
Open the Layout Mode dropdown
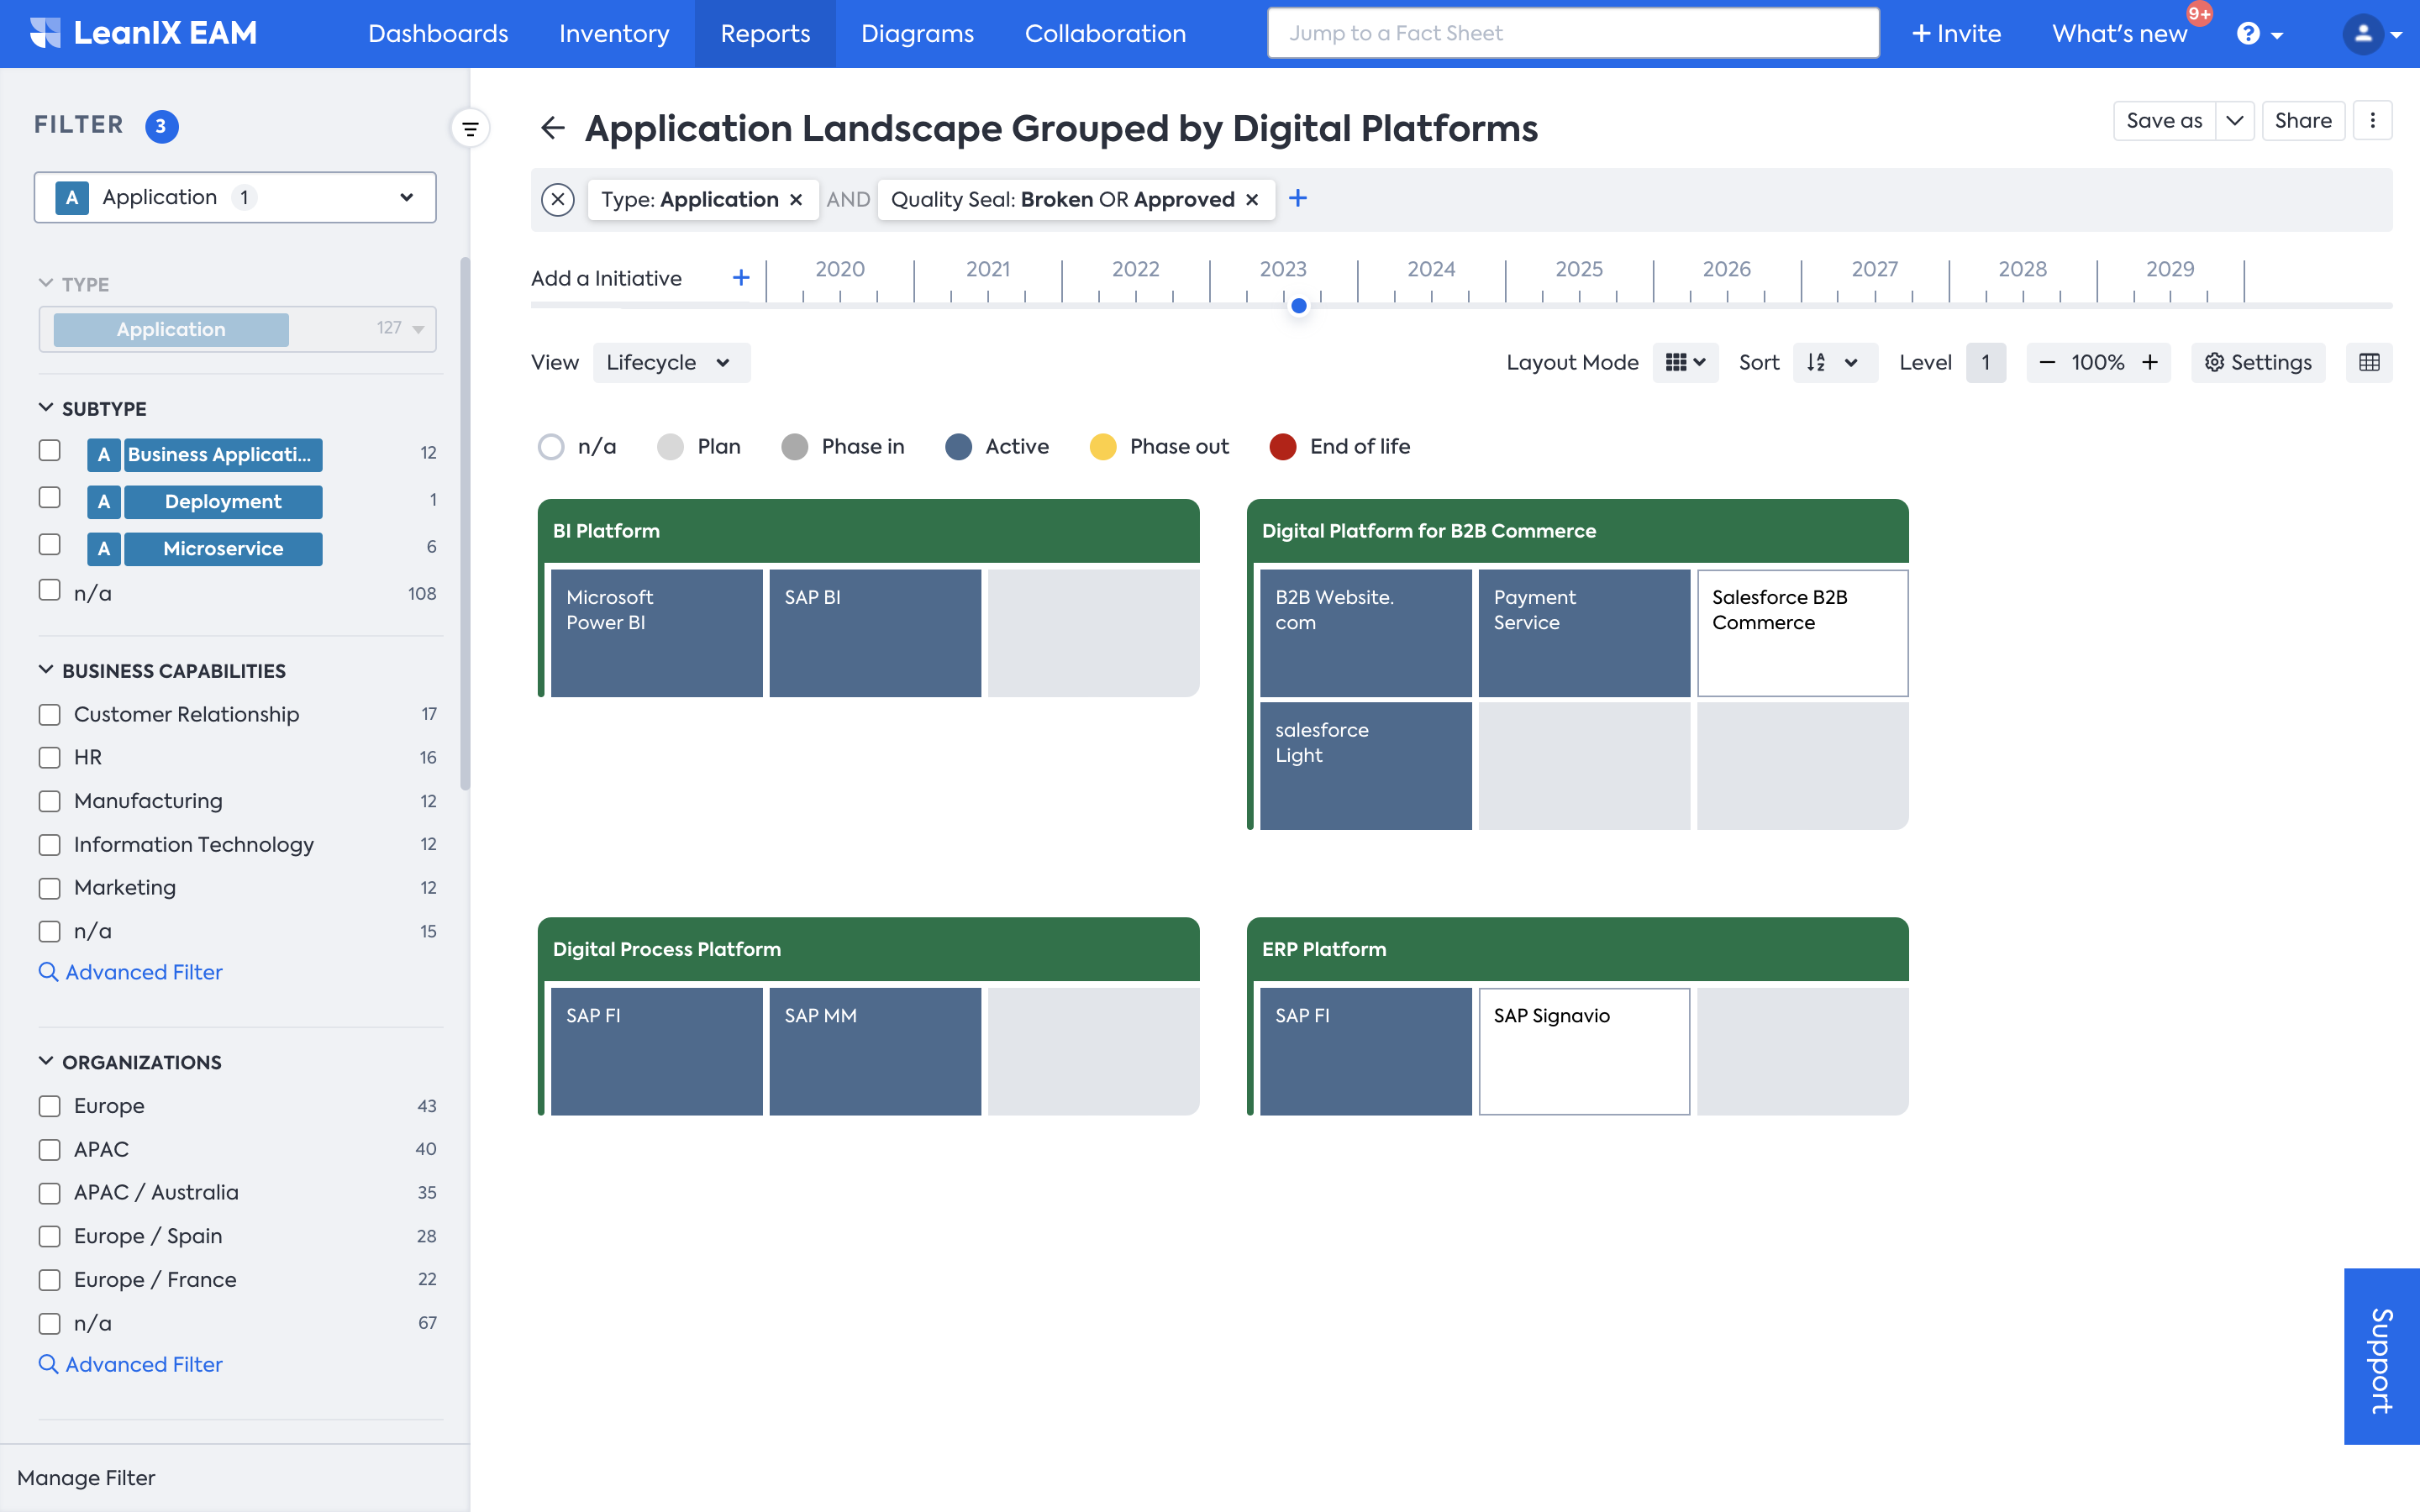point(1685,362)
